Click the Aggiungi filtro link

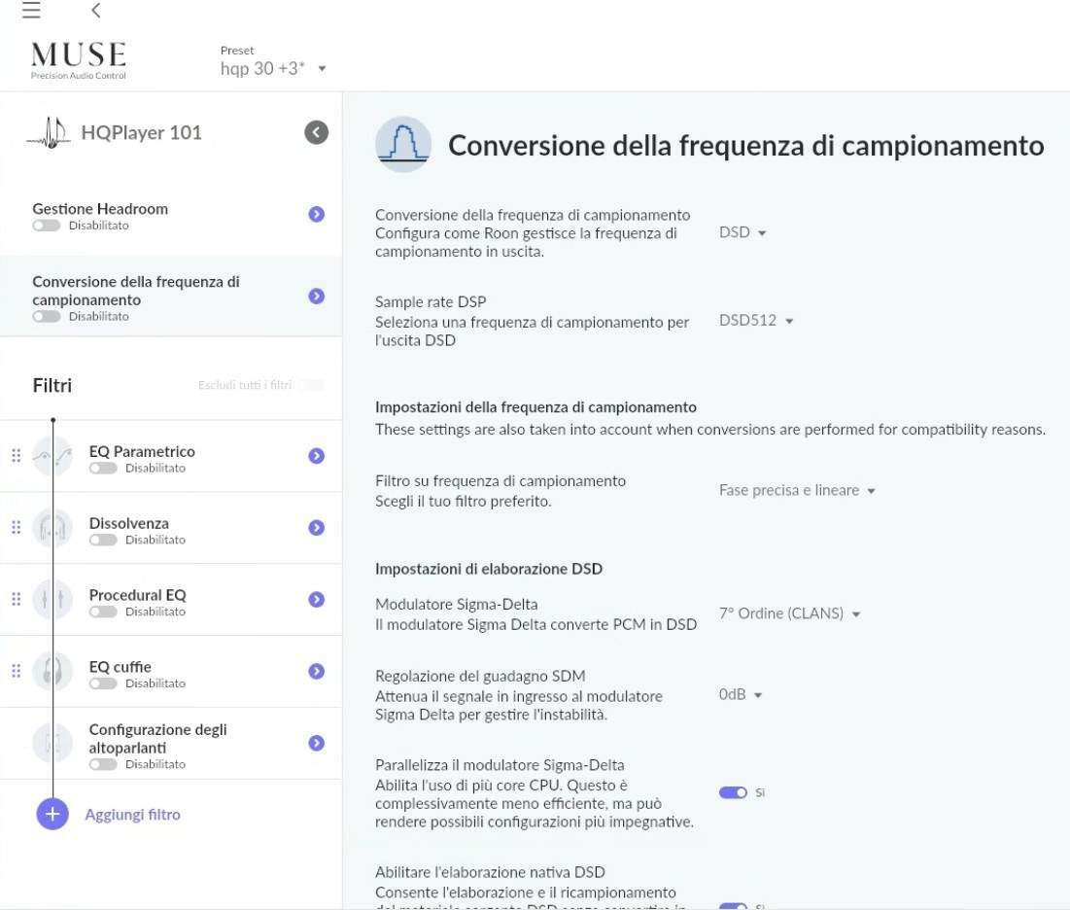point(132,815)
